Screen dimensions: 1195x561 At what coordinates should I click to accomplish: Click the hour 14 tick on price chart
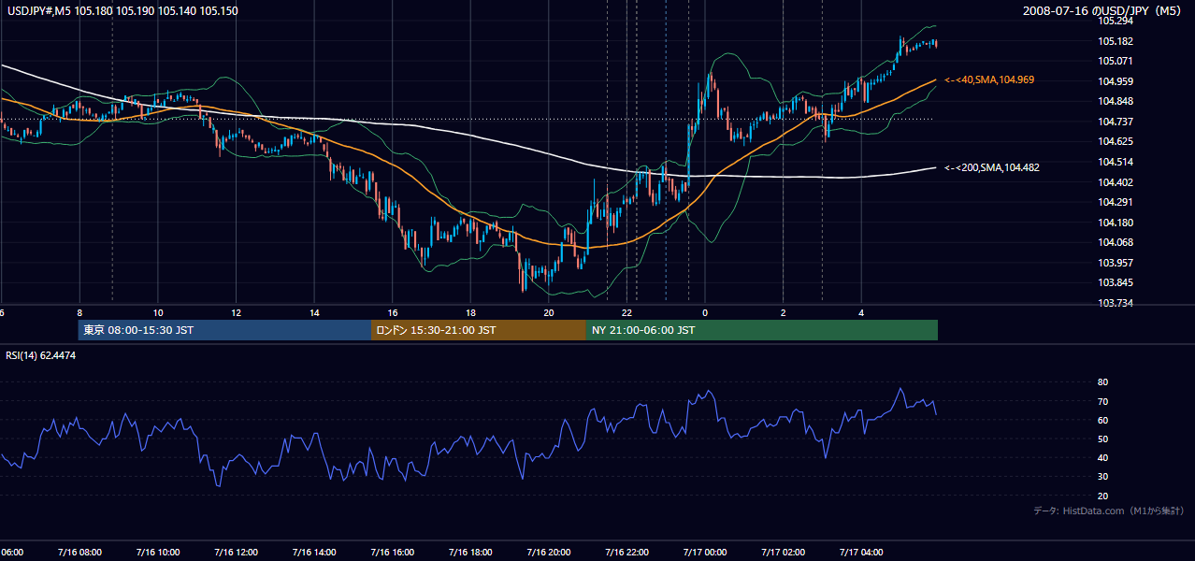(x=314, y=313)
